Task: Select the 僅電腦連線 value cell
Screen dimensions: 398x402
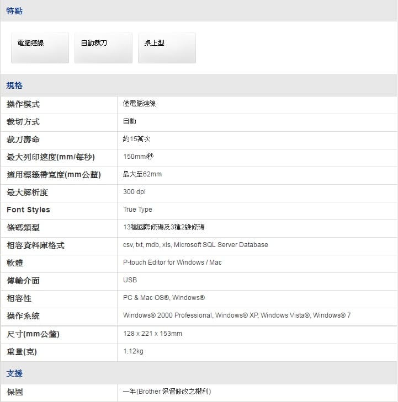Action: click(x=139, y=104)
